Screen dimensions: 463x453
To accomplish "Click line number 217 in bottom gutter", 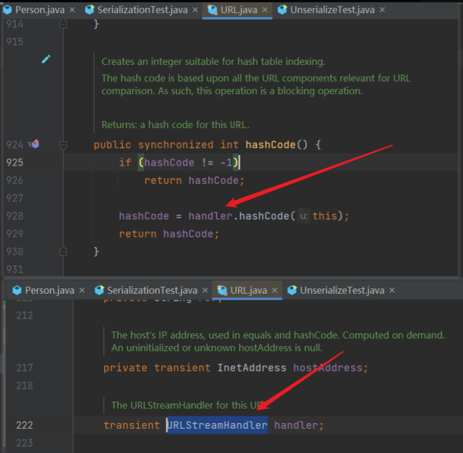I will click(x=25, y=367).
